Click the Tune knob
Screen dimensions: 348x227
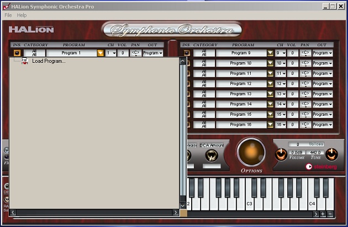tap(331, 155)
